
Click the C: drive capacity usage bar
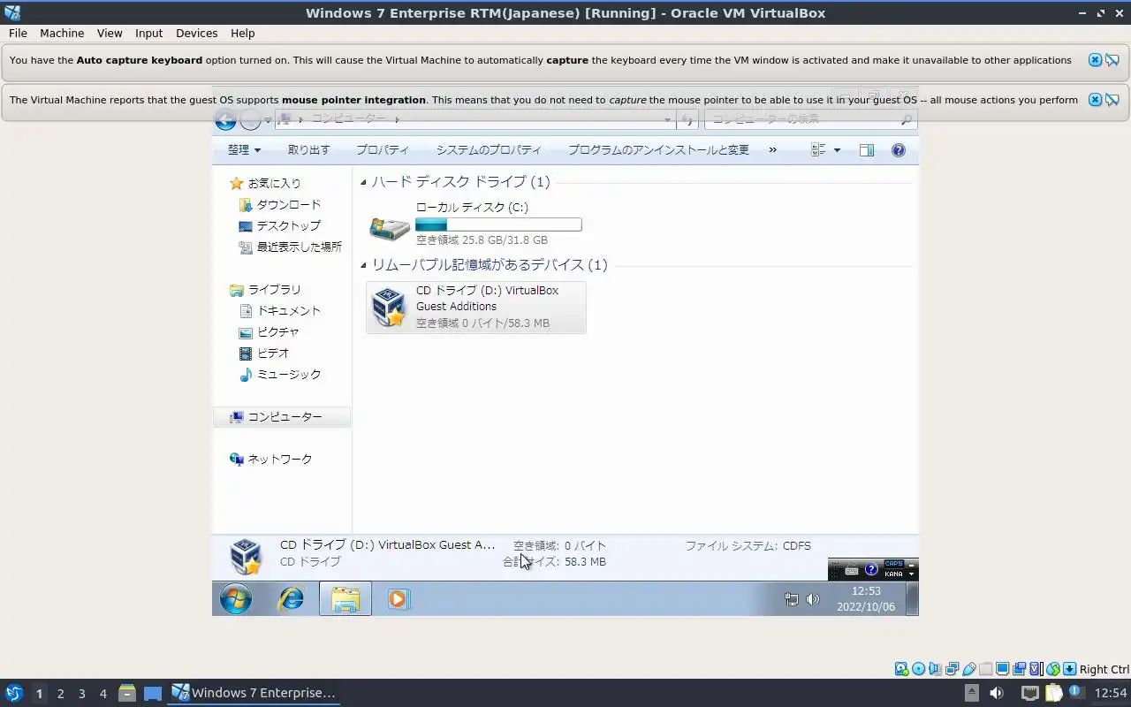tap(498, 224)
